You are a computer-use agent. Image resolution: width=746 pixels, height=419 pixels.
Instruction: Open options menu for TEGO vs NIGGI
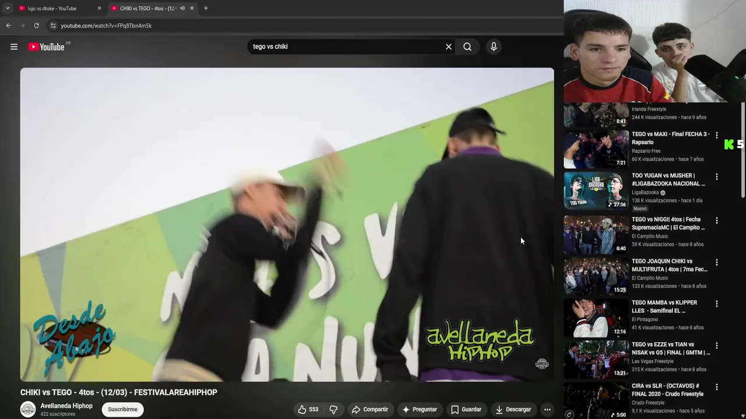click(717, 221)
